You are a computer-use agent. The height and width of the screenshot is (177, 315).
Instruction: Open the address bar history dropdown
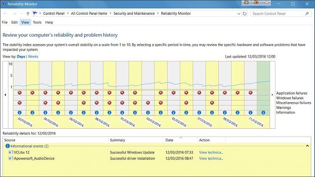[x=239, y=14]
